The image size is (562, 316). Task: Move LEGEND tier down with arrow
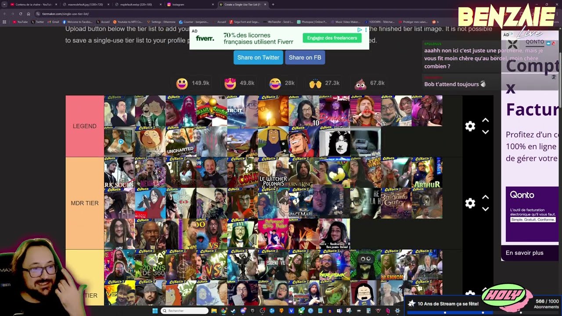pyautogui.click(x=486, y=132)
